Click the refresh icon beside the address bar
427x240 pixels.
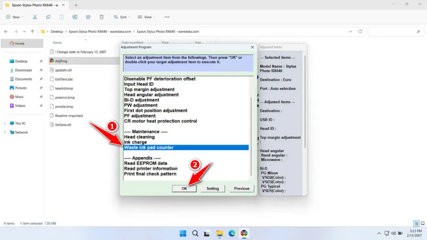click(x=359, y=31)
